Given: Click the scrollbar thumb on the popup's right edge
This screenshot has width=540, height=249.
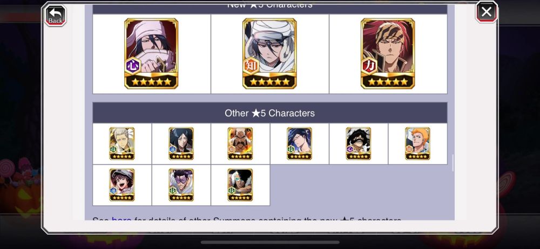Looking at the screenshot, I should [453, 163].
